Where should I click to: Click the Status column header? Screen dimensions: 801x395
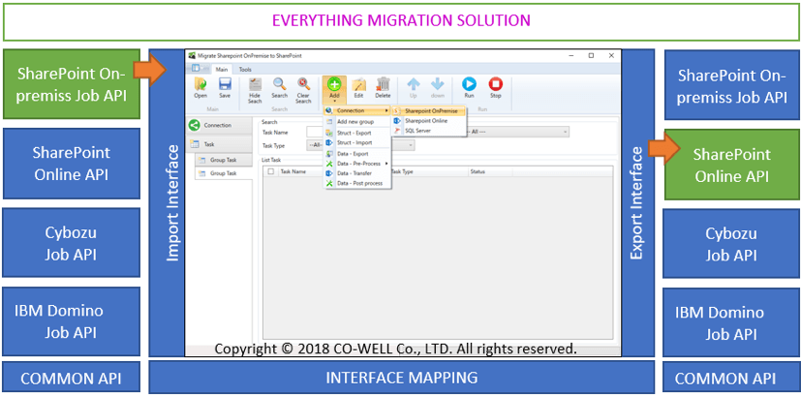pos(478,171)
